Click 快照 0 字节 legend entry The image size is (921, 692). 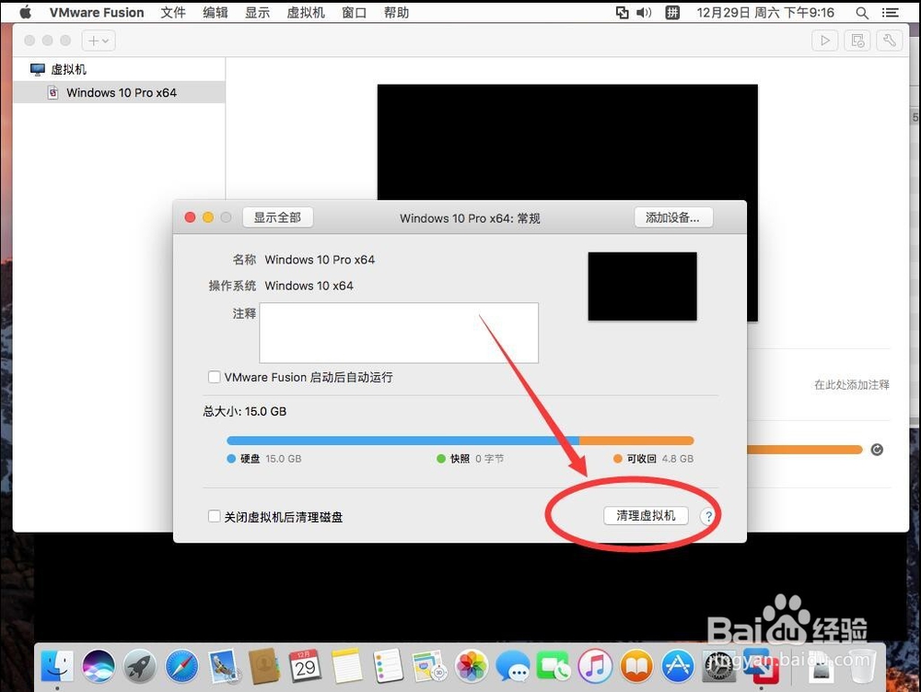(x=471, y=459)
